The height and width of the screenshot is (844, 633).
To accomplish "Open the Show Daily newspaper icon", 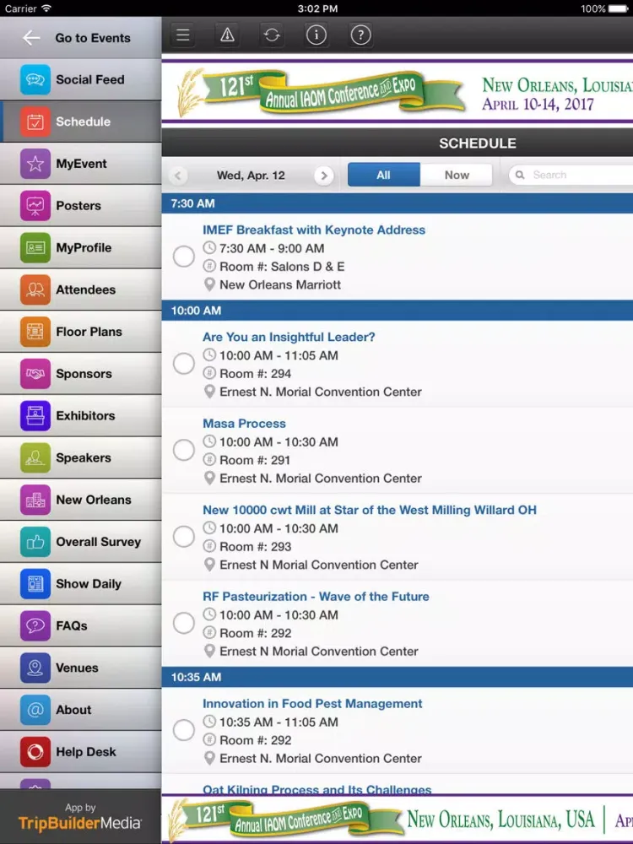I will click(35, 583).
